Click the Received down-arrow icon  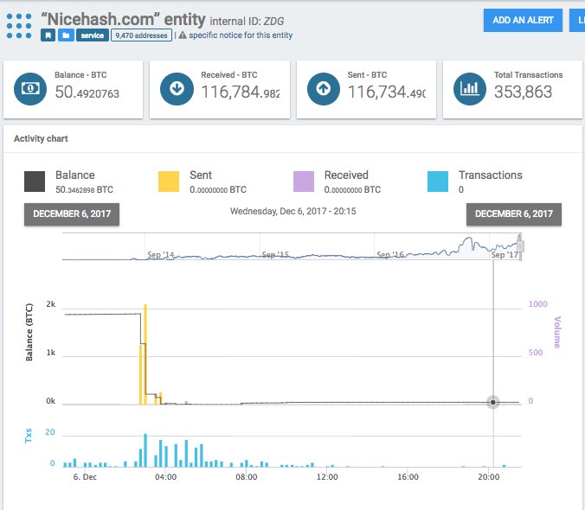coord(177,89)
